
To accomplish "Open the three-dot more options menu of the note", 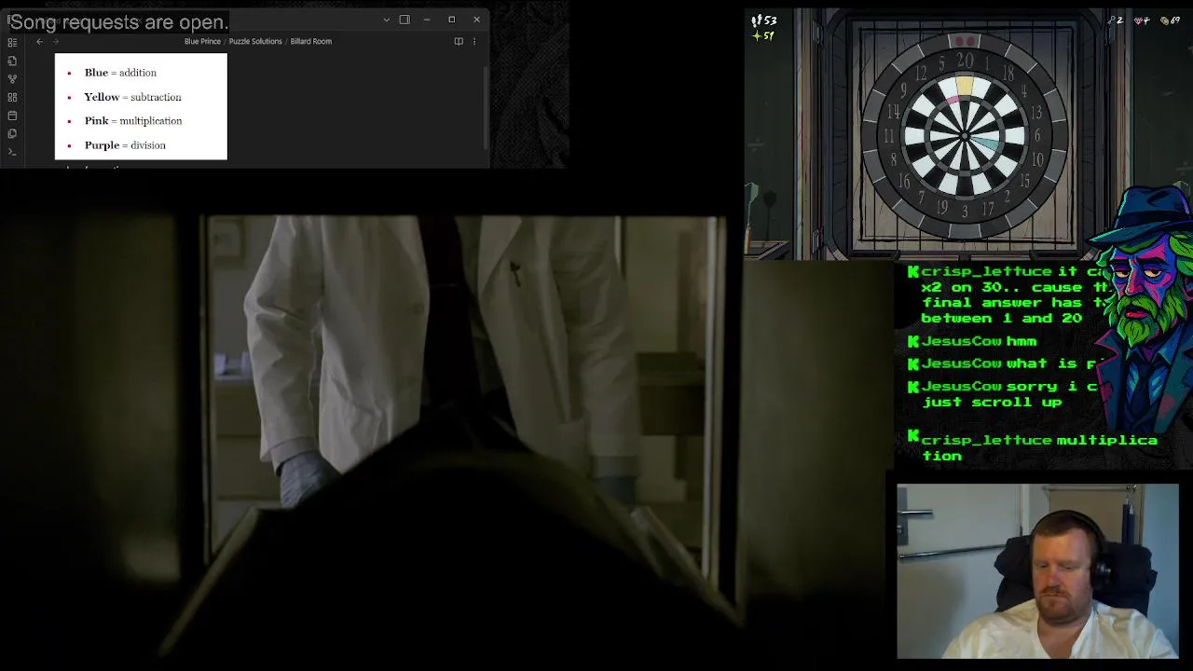I will (x=474, y=41).
